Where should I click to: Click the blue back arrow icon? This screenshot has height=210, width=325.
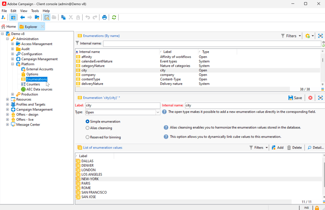point(23,17)
